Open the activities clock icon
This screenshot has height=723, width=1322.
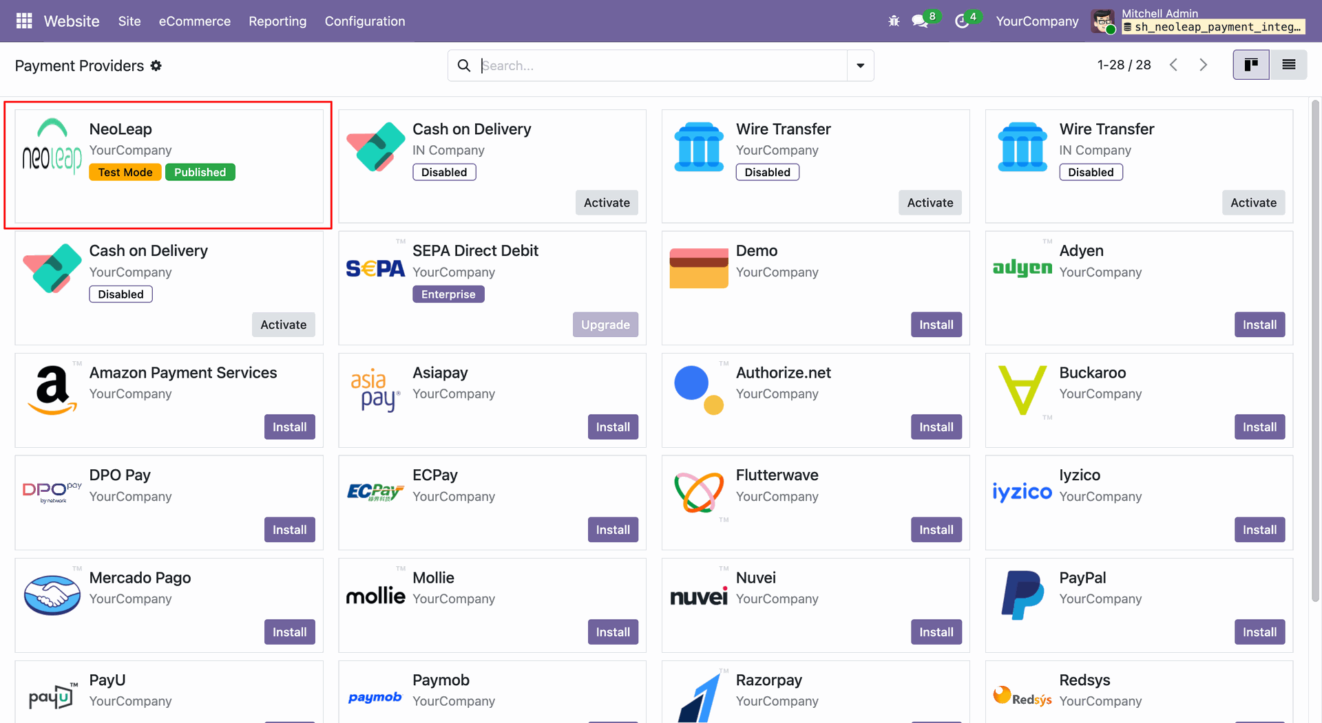point(962,21)
